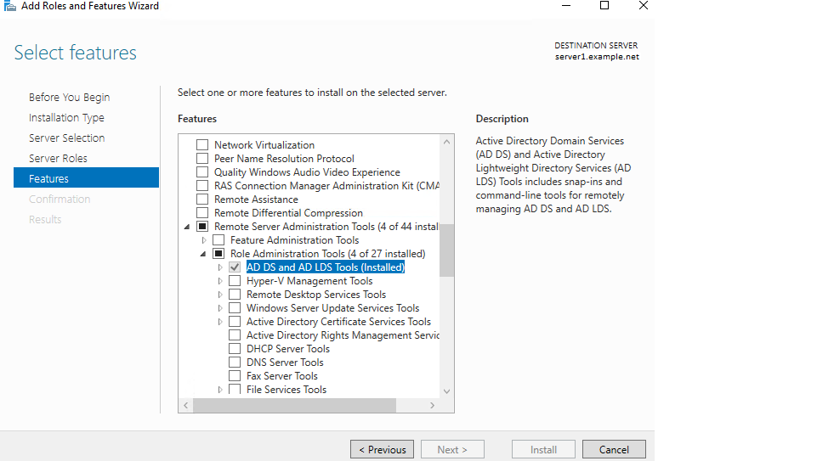Check the Network Virtualization checkbox
Viewport: 834px width, 461px height.
202,145
